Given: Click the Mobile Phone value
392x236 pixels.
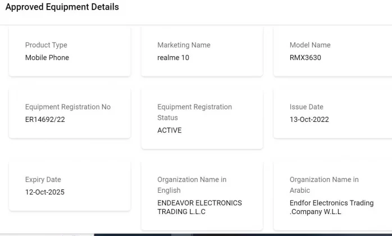Looking at the screenshot, I should coord(47,57).
